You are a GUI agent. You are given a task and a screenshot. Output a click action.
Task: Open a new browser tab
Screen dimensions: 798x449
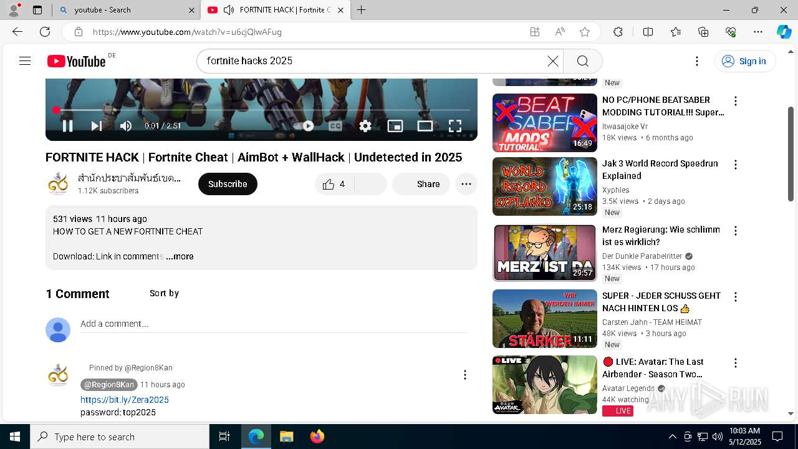pyautogui.click(x=362, y=10)
